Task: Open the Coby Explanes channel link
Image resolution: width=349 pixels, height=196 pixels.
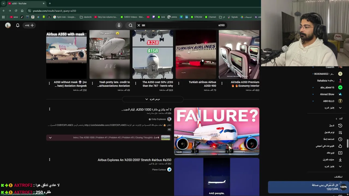Action: 159,119
